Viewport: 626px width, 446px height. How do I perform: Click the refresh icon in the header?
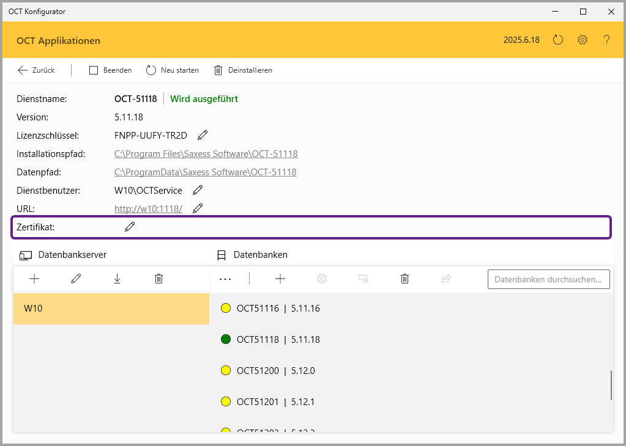[557, 40]
